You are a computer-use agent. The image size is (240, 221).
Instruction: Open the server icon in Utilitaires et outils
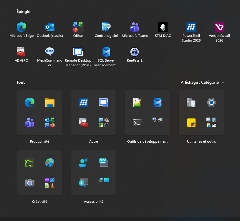191,103
